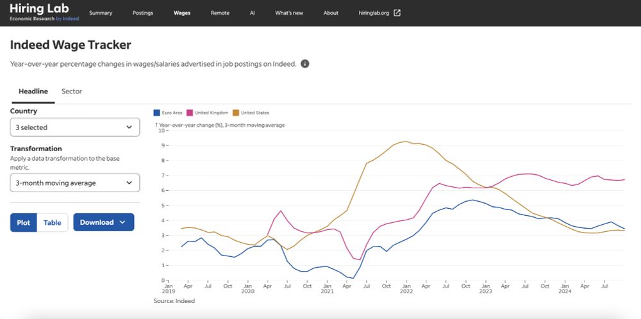Open the Postings nav item
Image resolution: width=641 pixels, height=319 pixels.
(x=143, y=13)
